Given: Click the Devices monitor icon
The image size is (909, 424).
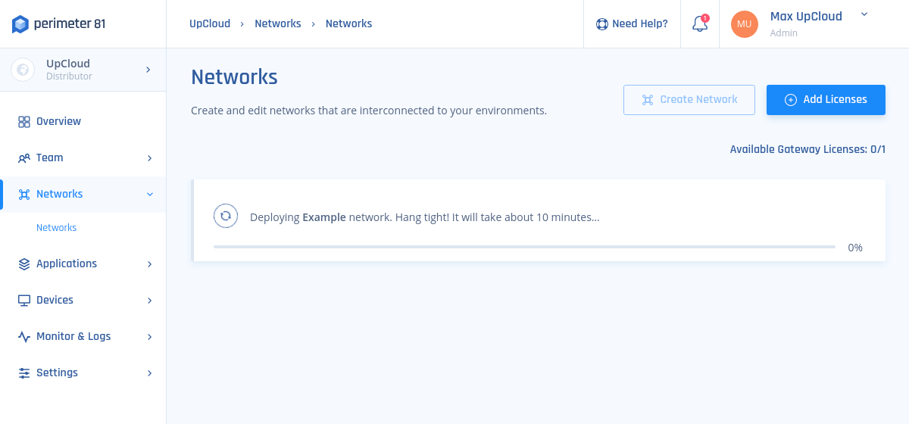Looking at the screenshot, I should click(x=24, y=300).
